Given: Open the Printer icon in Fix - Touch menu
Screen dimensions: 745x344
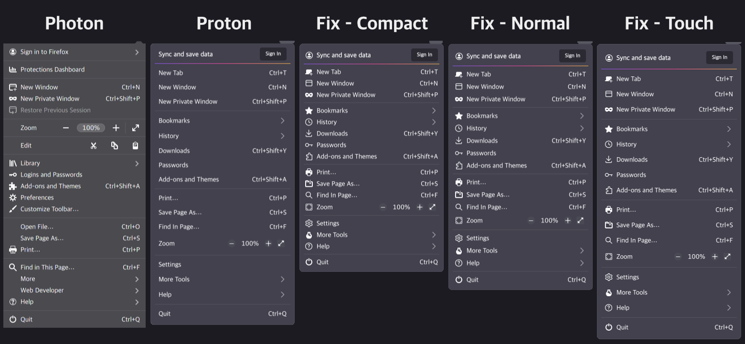Looking at the screenshot, I should click(x=609, y=209).
